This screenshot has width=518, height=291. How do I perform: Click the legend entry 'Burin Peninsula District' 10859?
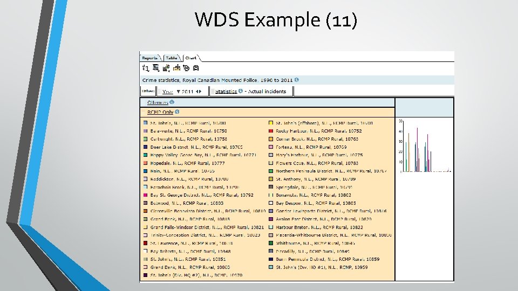pos(328,259)
